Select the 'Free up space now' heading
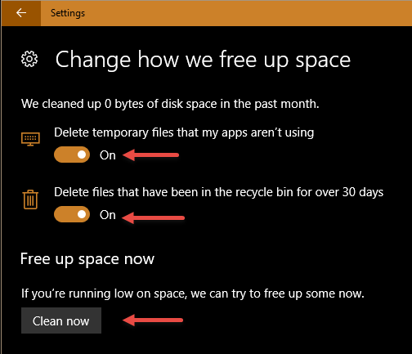The height and width of the screenshot is (354, 412). pos(87,259)
